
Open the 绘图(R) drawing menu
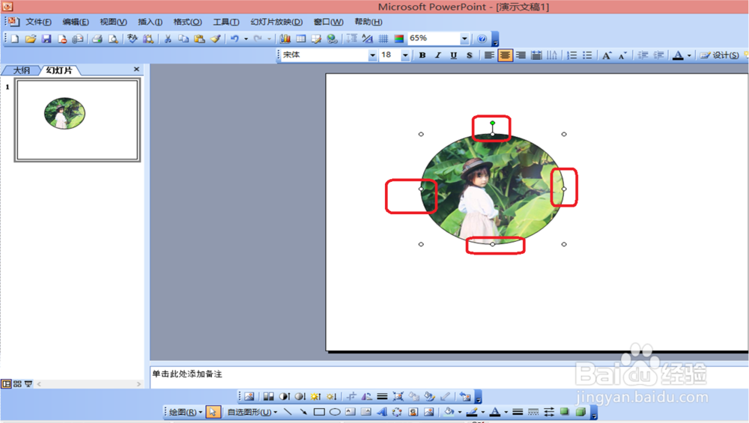[x=185, y=412]
